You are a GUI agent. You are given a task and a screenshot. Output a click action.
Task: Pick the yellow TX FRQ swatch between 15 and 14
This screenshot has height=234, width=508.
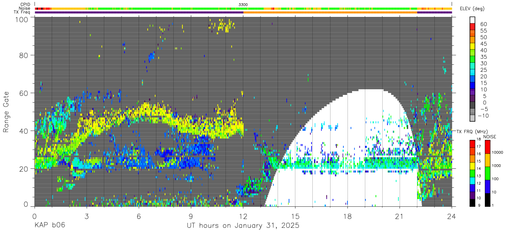click(x=472, y=166)
